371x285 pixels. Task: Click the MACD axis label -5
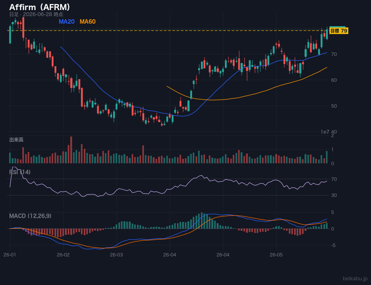[x=333, y=245]
